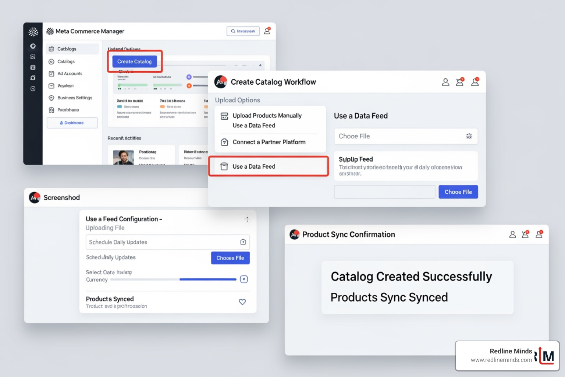The height and width of the screenshot is (377, 565).
Task: Click the notification bell in Product Sync Confirmation header
Action: point(525,234)
